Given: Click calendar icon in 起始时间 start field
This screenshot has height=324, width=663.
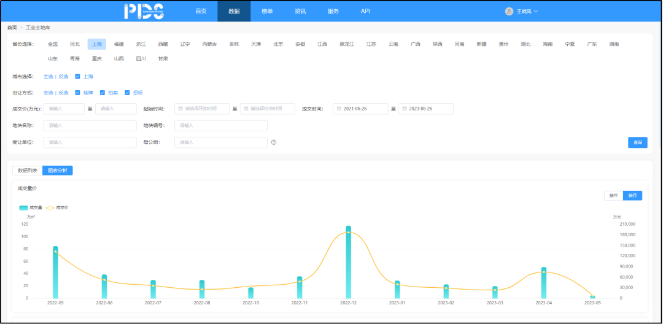Looking at the screenshot, I should [x=180, y=109].
